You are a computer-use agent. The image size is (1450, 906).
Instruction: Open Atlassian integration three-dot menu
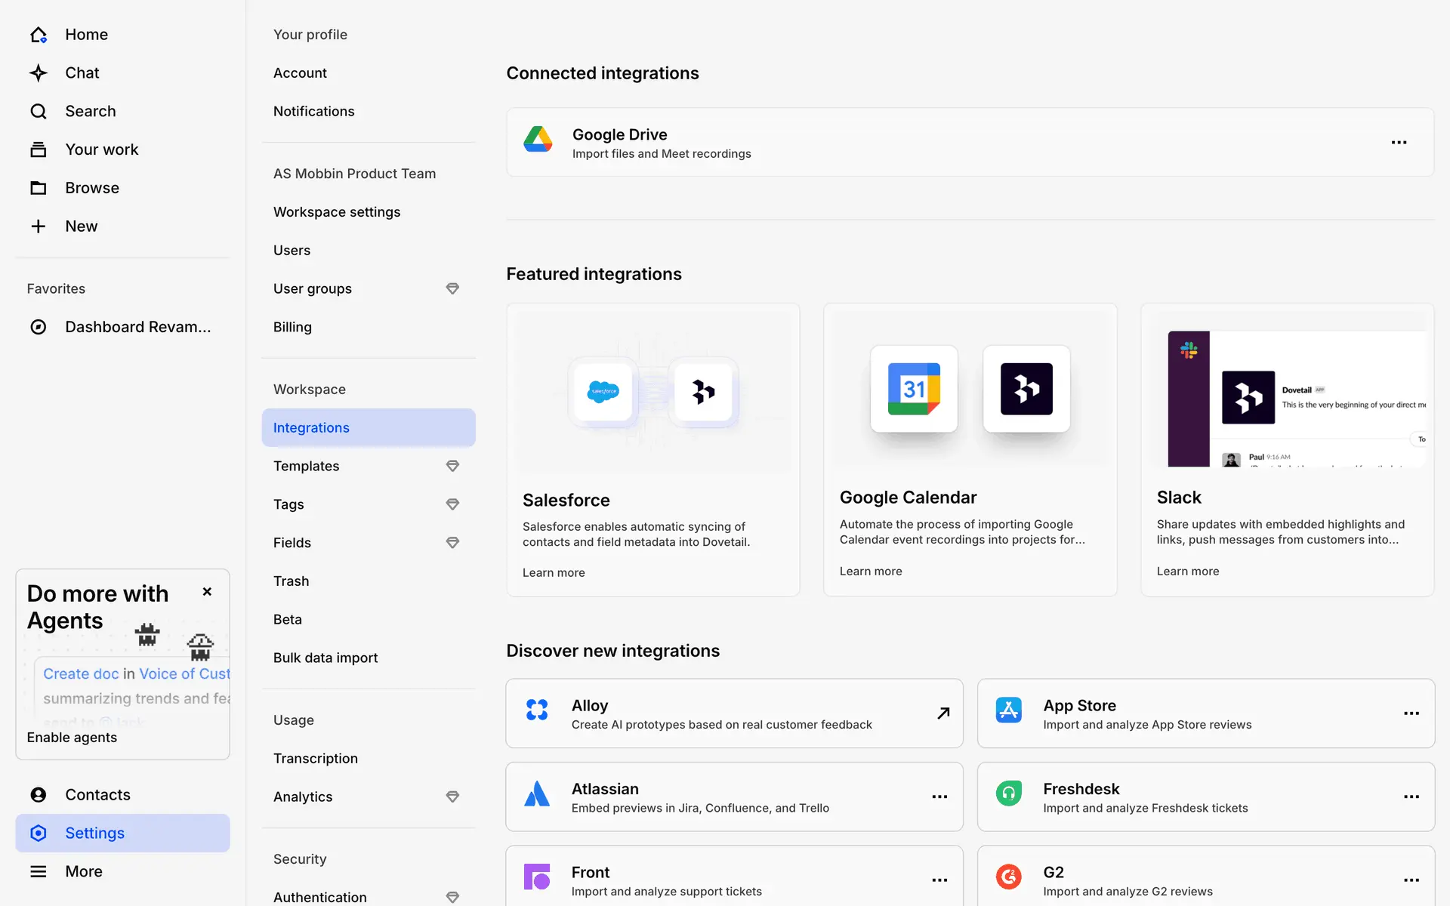(939, 797)
